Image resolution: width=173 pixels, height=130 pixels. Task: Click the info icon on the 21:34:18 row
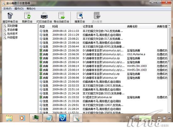[41, 93]
